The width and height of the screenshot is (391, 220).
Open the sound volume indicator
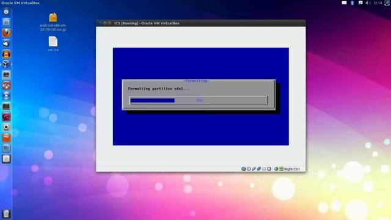tap(368, 2)
